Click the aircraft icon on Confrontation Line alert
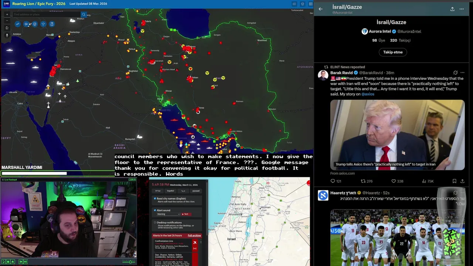Viewport: 473px width, 266px height. click(195, 242)
